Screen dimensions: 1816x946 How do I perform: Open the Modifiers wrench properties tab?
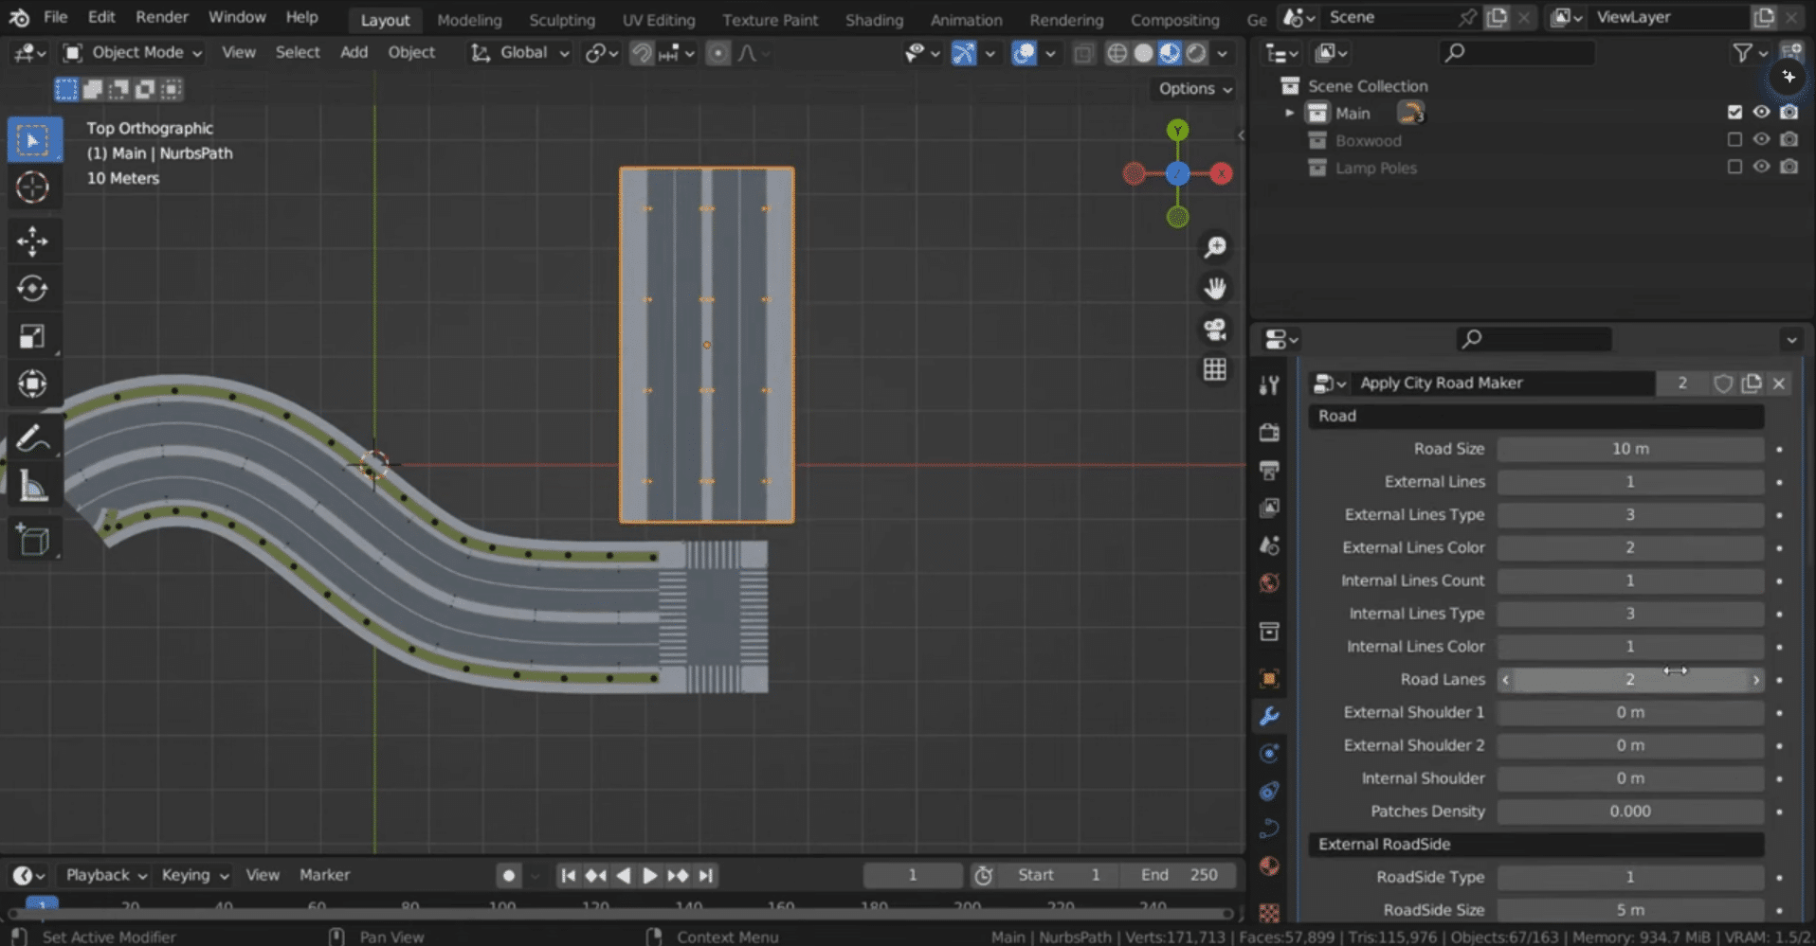(x=1269, y=716)
